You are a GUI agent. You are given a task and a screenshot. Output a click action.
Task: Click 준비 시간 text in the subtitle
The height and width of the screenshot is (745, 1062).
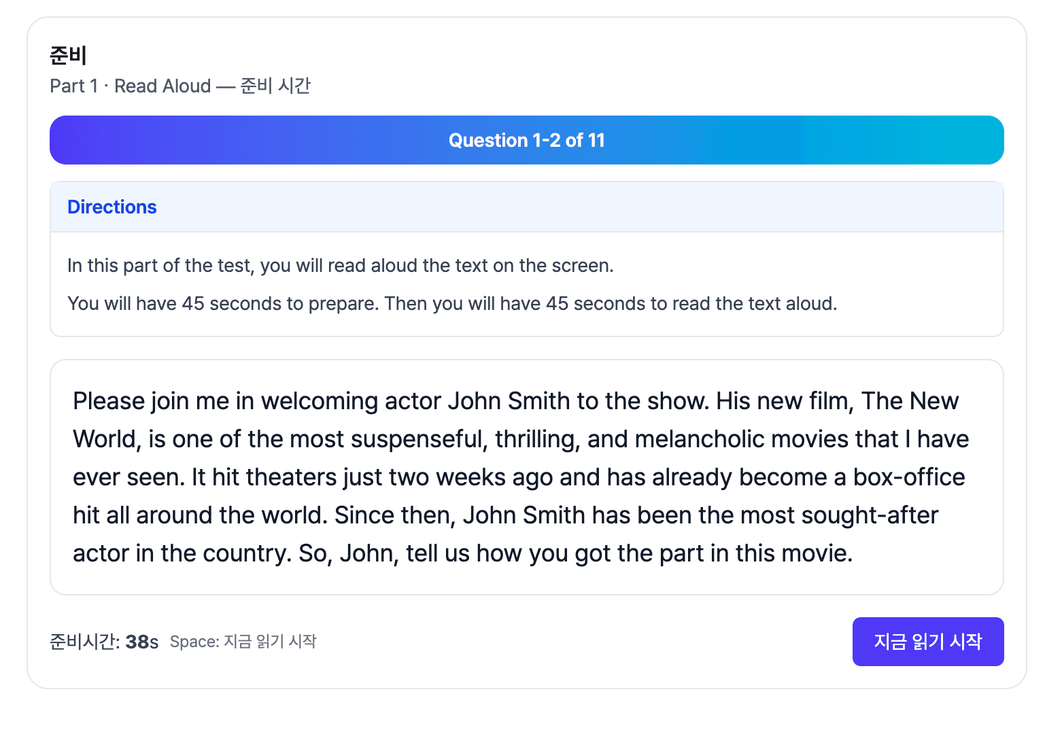tap(275, 86)
